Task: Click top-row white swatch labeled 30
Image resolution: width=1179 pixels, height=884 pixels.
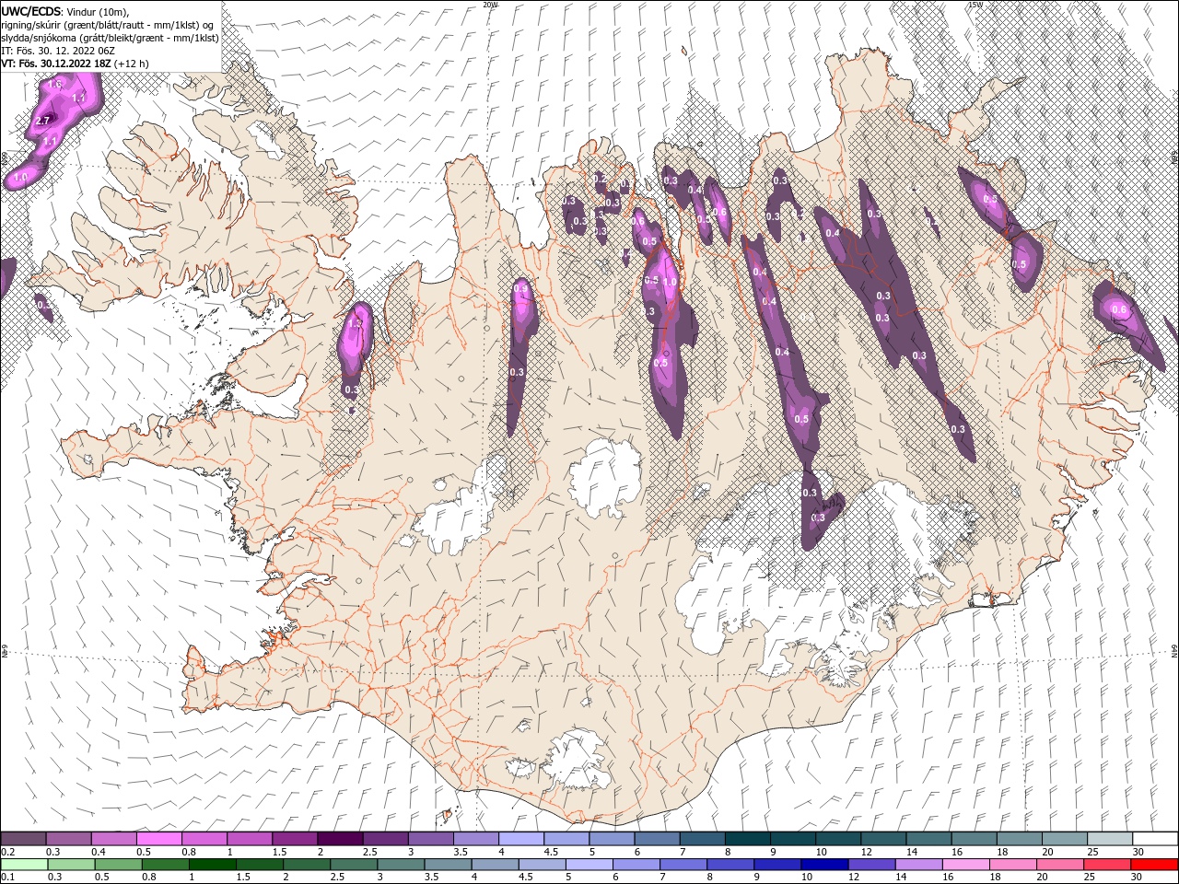Action: [x=1156, y=838]
